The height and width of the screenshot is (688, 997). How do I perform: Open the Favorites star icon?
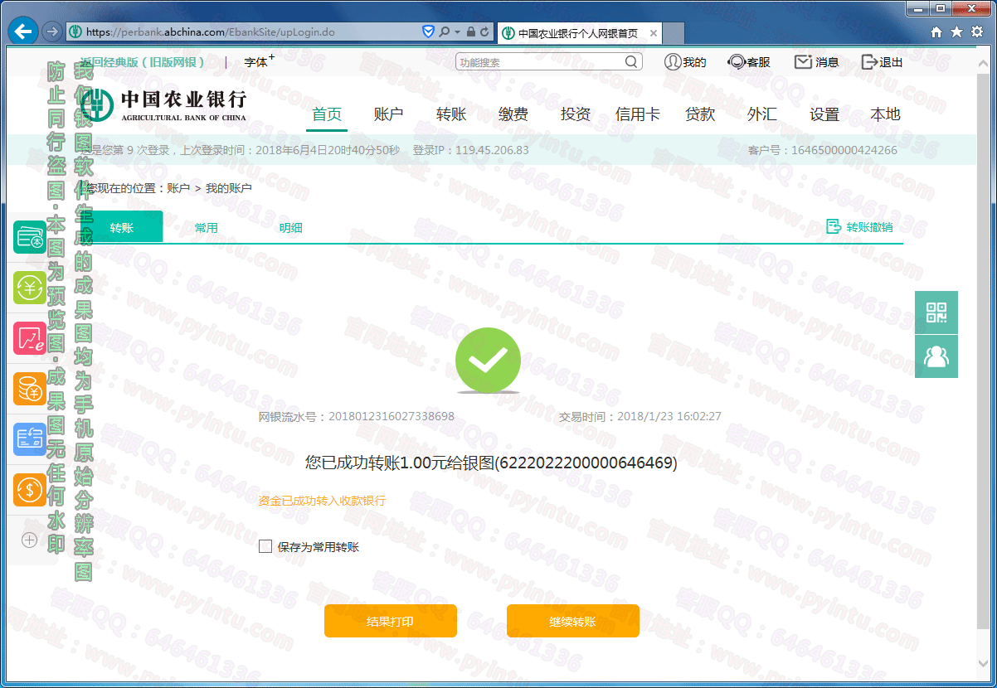pos(956,32)
